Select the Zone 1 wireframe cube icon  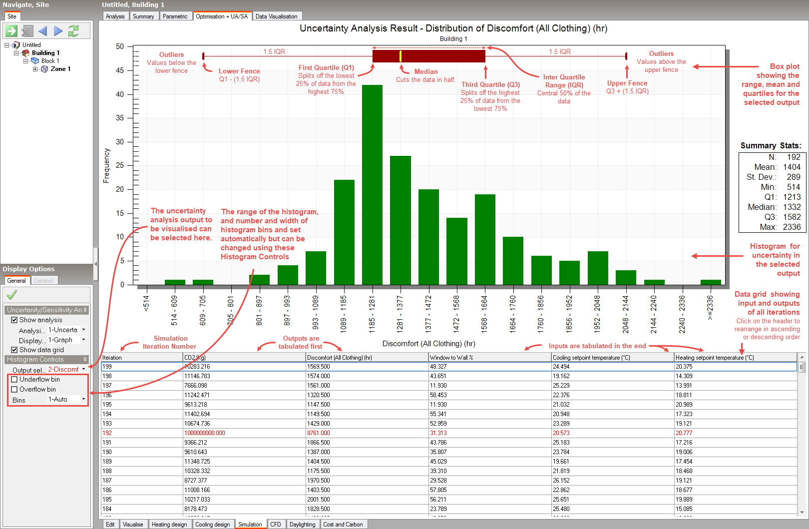tap(44, 69)
